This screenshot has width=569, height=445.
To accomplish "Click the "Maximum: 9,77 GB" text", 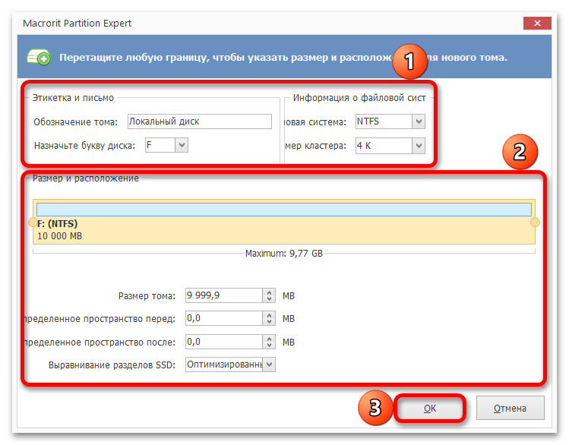I will 284,253.
